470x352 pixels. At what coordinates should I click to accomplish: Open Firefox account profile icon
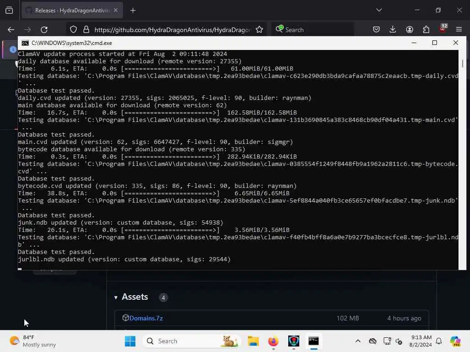tap(409, 29)
